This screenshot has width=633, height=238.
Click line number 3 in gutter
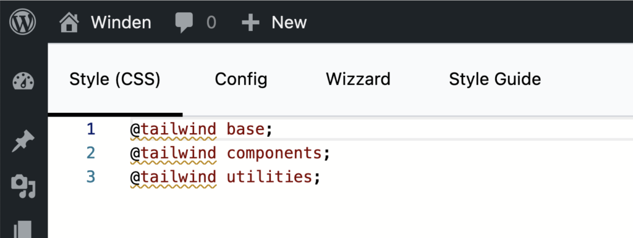point(91,177)
